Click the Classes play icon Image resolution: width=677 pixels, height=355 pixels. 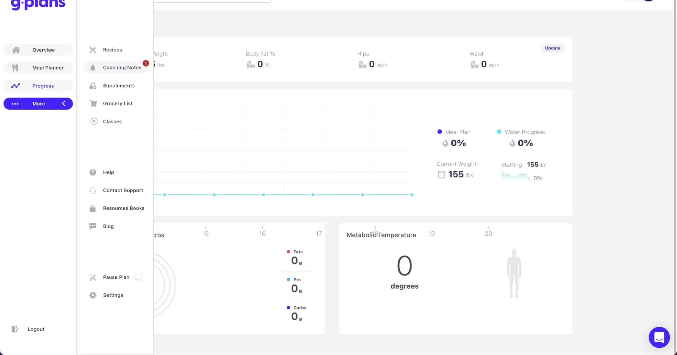click(94, 121)
